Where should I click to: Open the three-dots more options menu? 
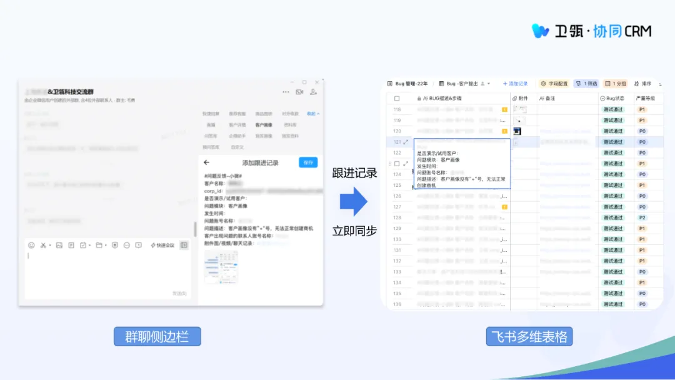pos(286,92)
